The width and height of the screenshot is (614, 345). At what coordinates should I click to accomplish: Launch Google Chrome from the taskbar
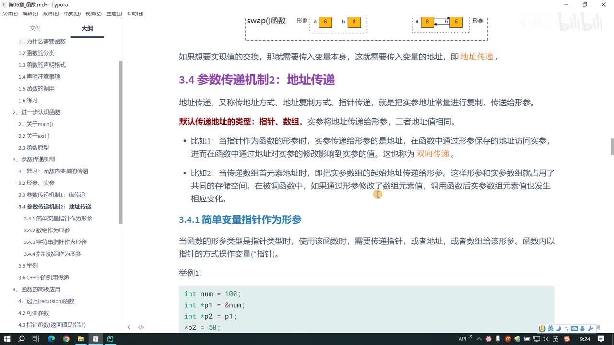tap(66, 339)
